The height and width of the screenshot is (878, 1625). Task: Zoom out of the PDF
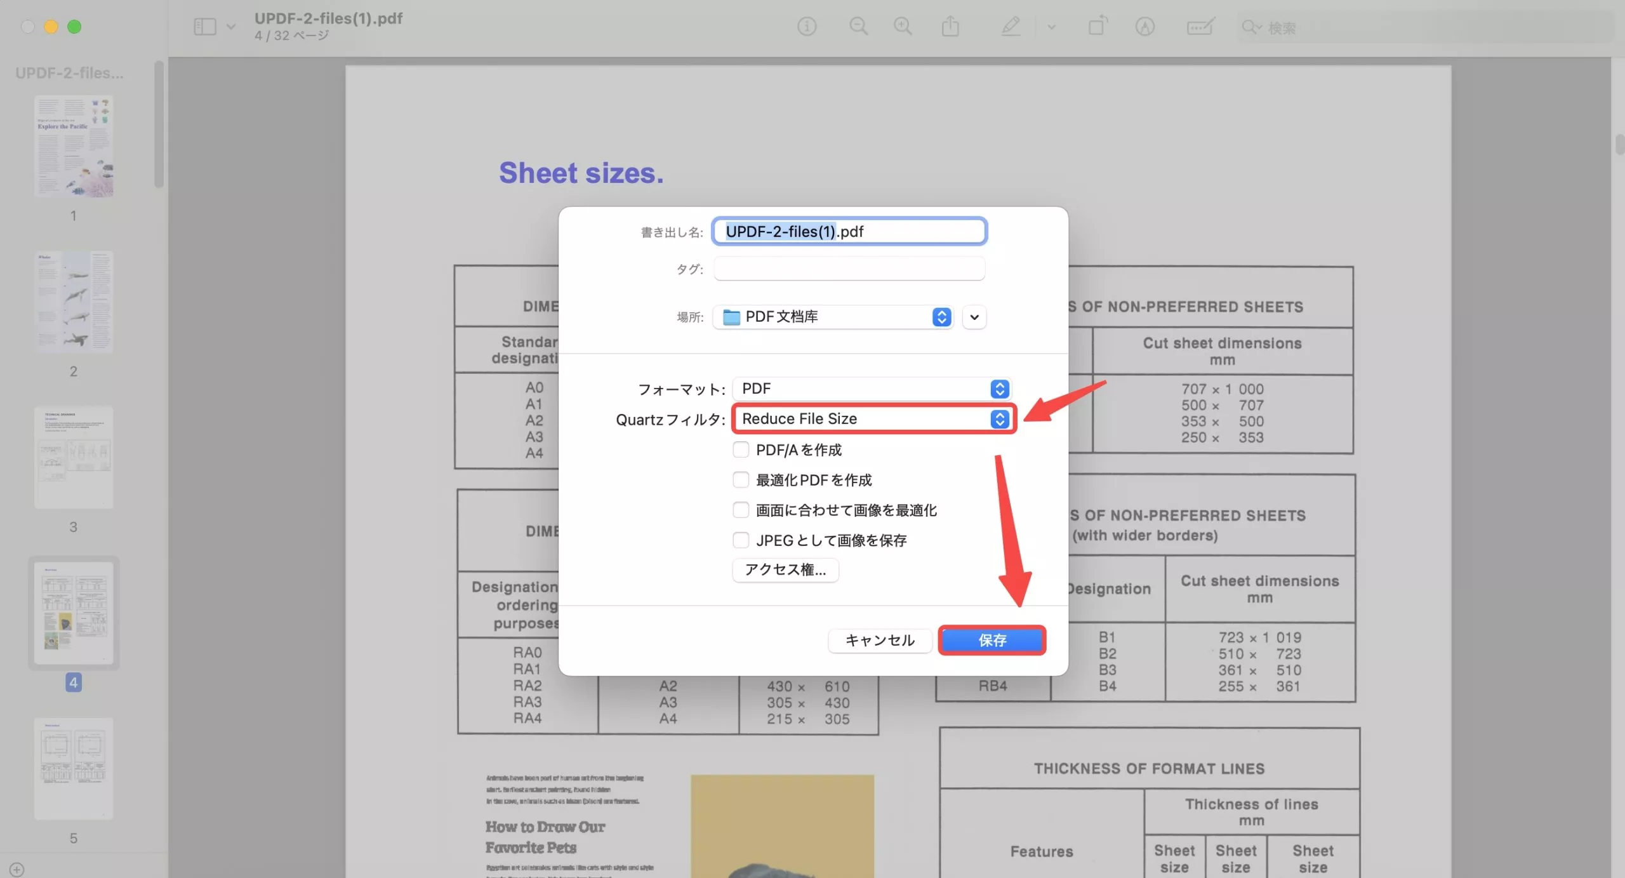point(858,26)
